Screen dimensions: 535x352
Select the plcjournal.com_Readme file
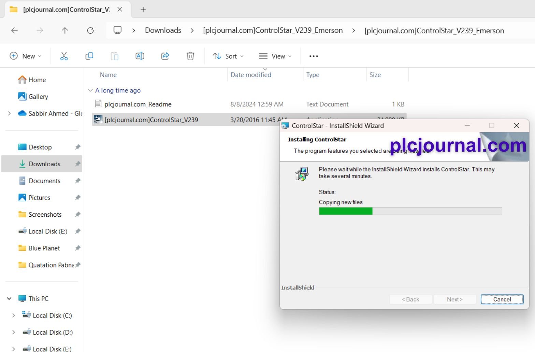click(x=138, y=104)
